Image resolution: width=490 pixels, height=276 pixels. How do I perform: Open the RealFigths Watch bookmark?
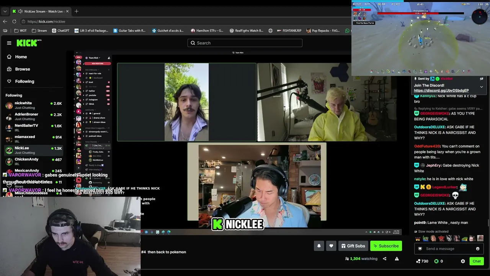click(x=246, y=31)
